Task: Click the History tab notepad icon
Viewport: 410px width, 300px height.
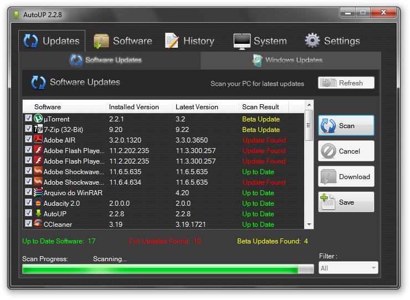Action: 172,40
